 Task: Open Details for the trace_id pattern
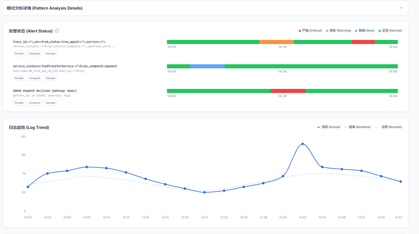coord(19,54)
